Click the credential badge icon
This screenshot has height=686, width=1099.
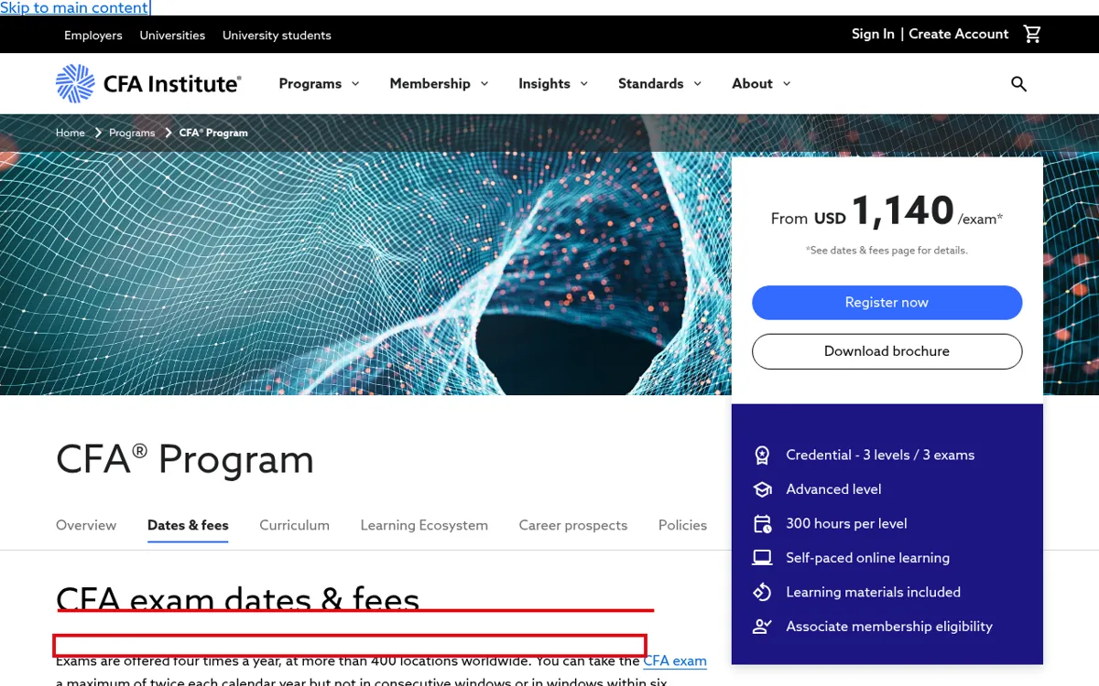(x=762, y=455)
